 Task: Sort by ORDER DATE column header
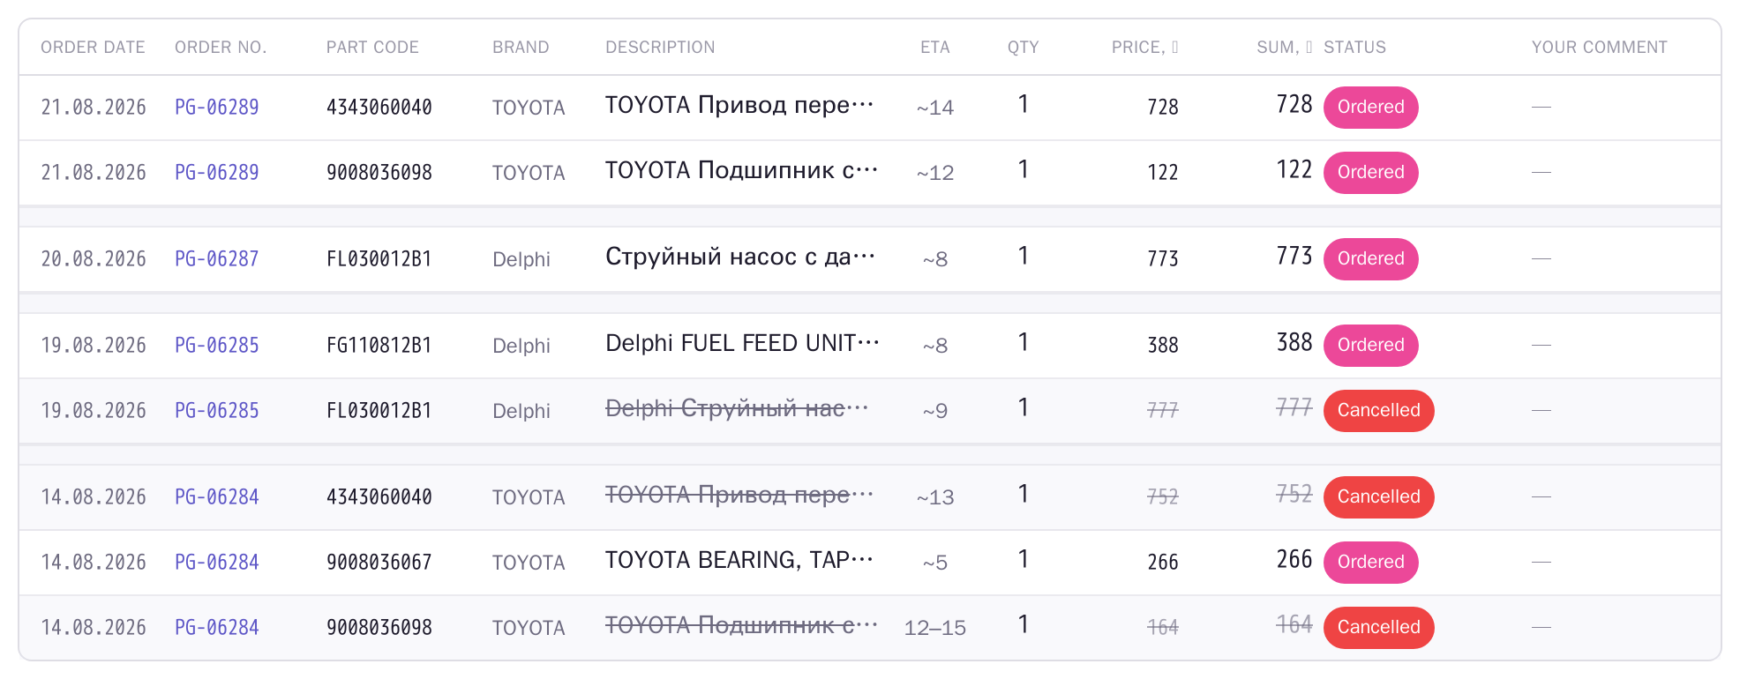tap(93, 48)
